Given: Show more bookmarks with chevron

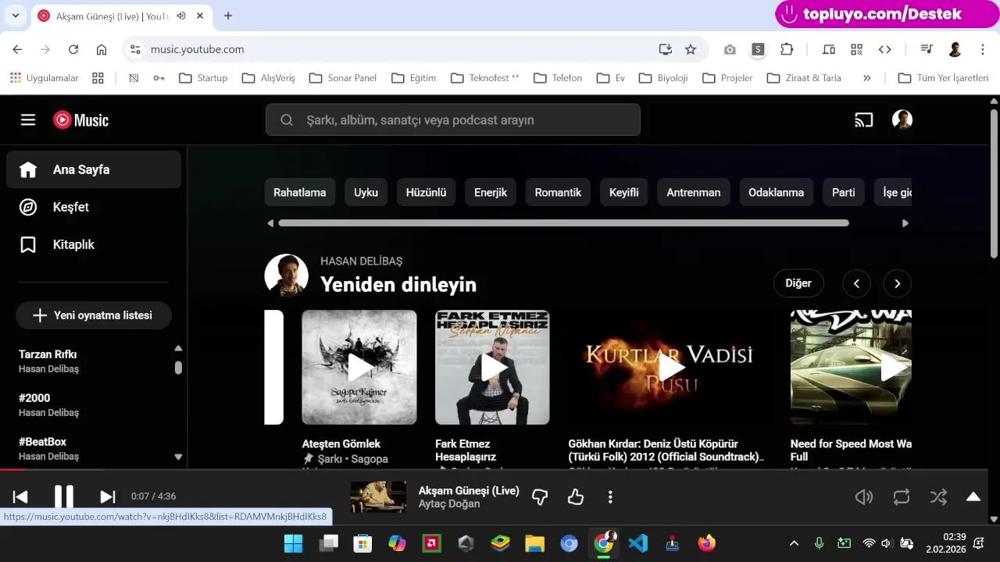Looking at the screenshot, I should click(x=866, y=78).
